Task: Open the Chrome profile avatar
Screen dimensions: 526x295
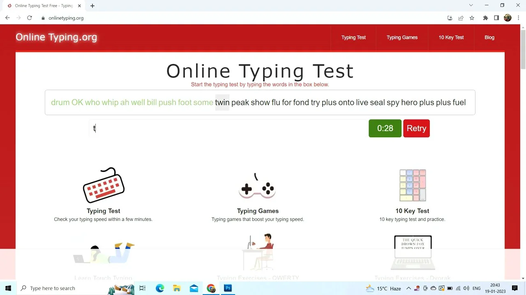Action: pyautogui.click(x=508, y=18)
